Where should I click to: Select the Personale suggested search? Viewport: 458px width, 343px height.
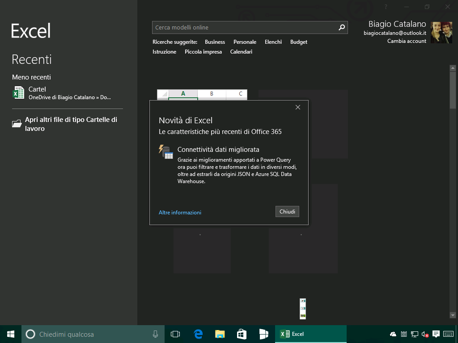point(245,42)
